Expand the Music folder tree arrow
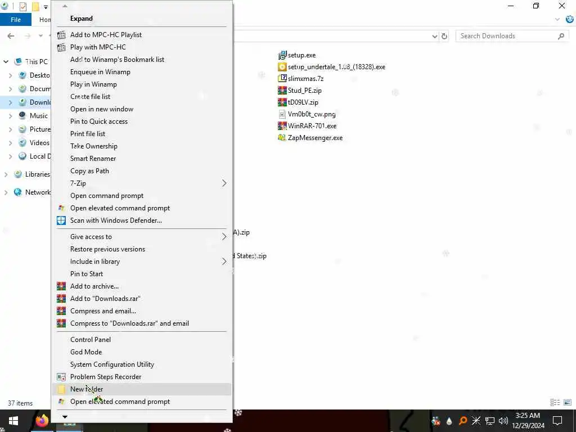 click(10, 116)
